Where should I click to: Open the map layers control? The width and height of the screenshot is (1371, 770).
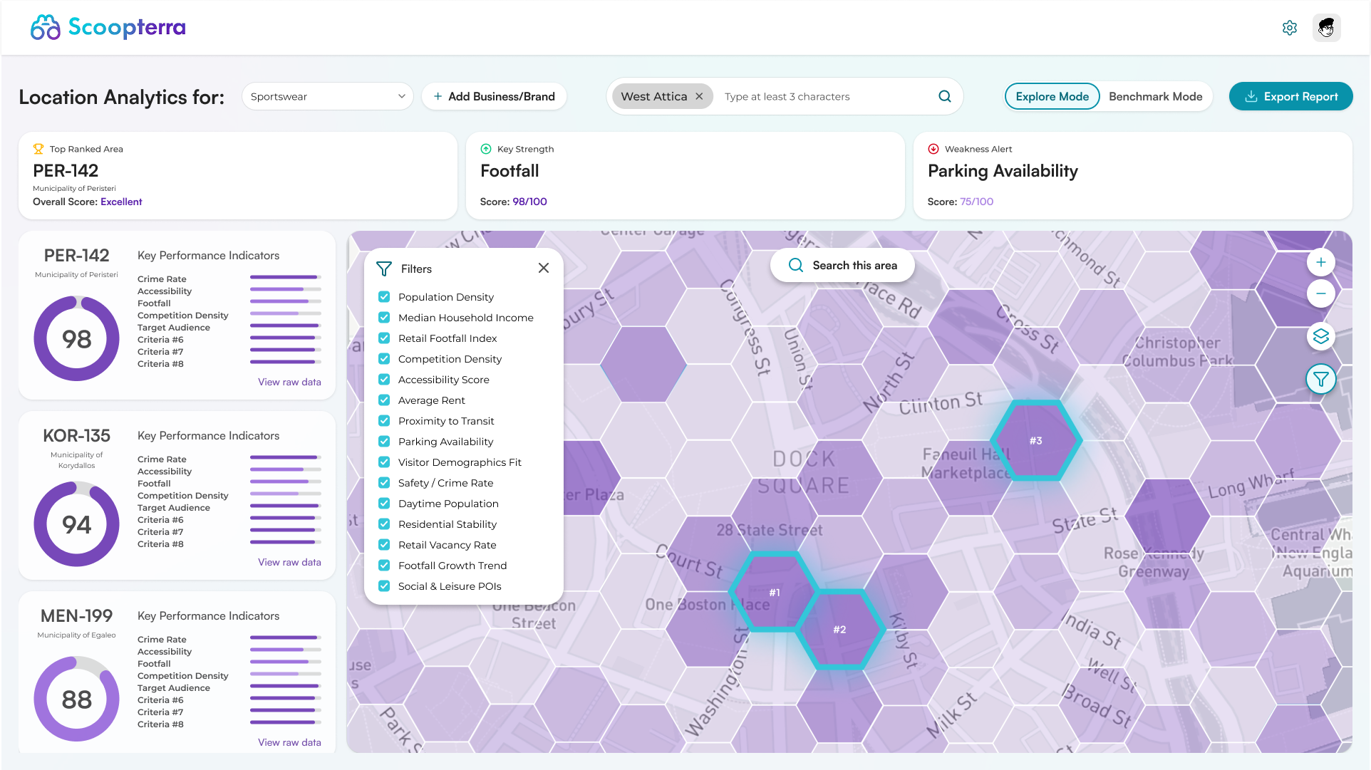click(x=1320, y=336)
